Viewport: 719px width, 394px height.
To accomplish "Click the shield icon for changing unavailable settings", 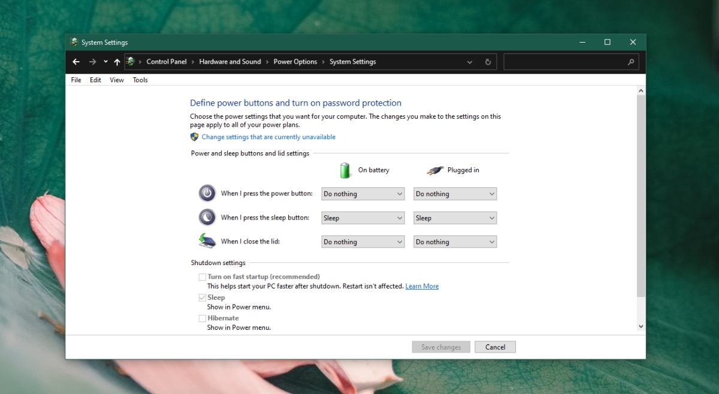I will click(194, 136).
